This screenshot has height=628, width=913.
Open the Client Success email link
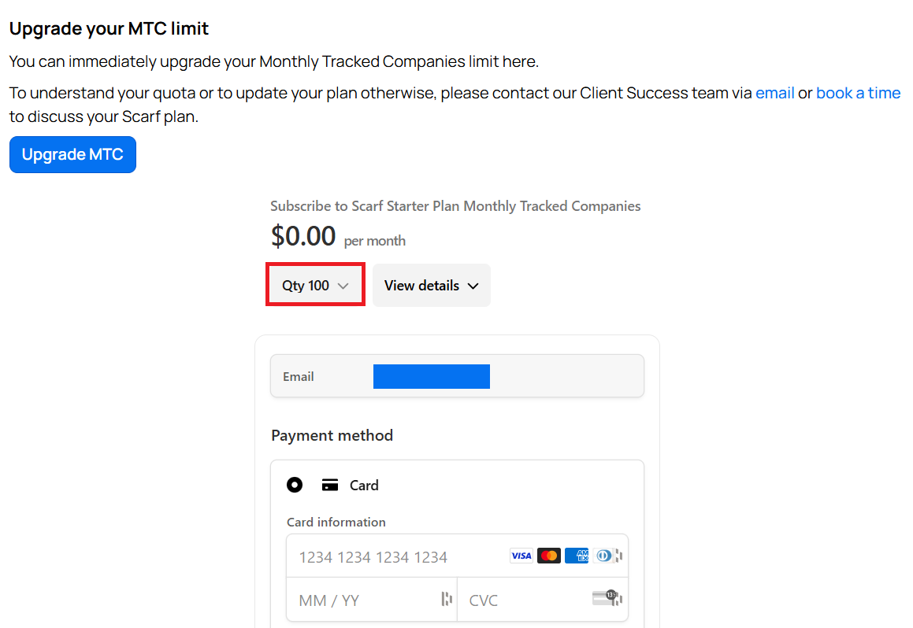click(774, 93)
